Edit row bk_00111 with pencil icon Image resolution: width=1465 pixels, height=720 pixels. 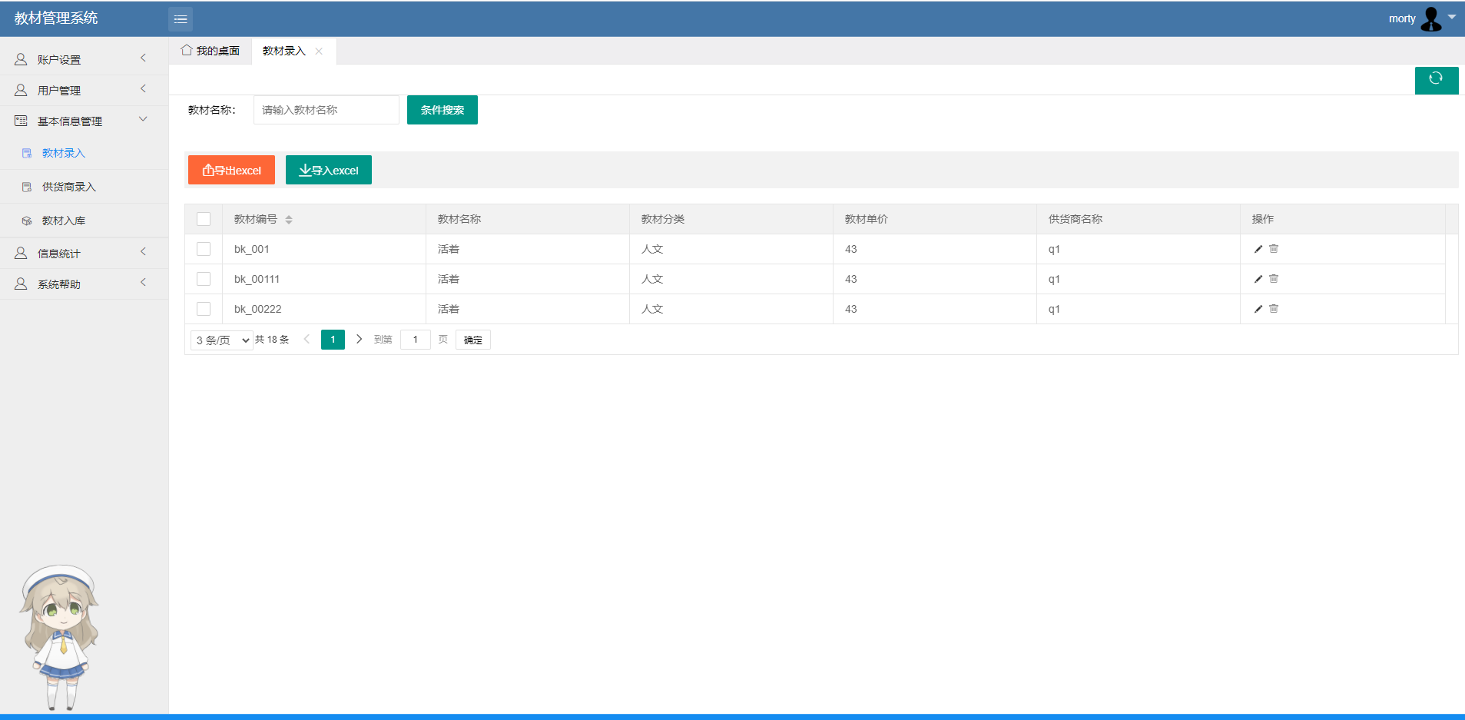(1258, 279)
